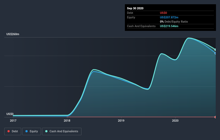The image size is (220, 140).
Task: Click the 2020 x-axis label
Action: [175, 121]
